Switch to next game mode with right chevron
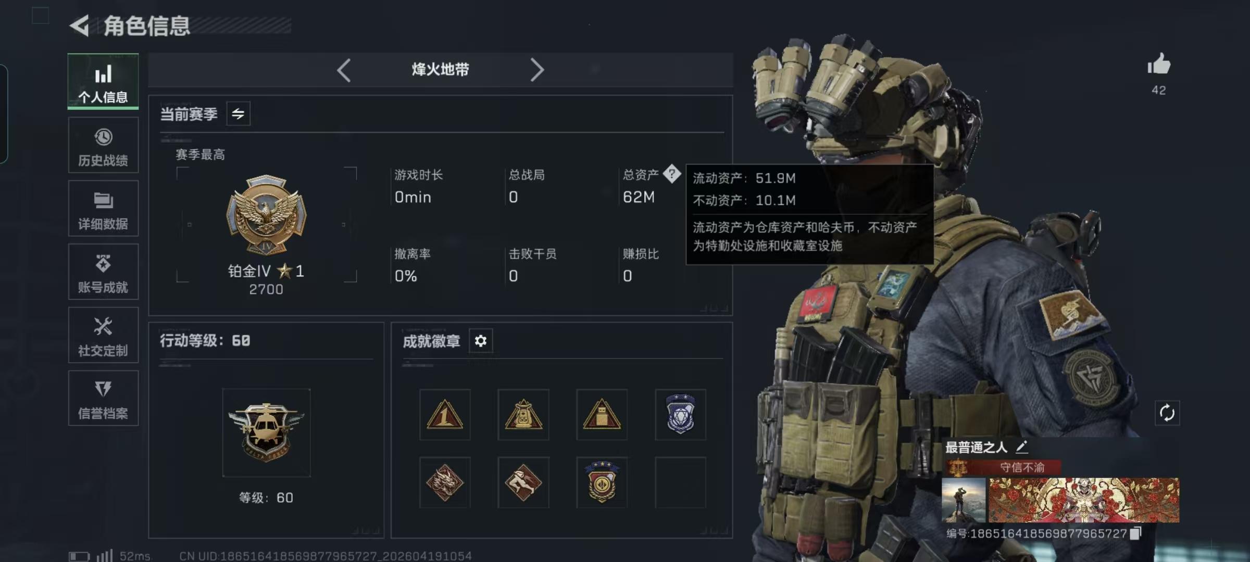Viewport: 1250px width, 562px height. pyautogui.click(x=536, y=70)
